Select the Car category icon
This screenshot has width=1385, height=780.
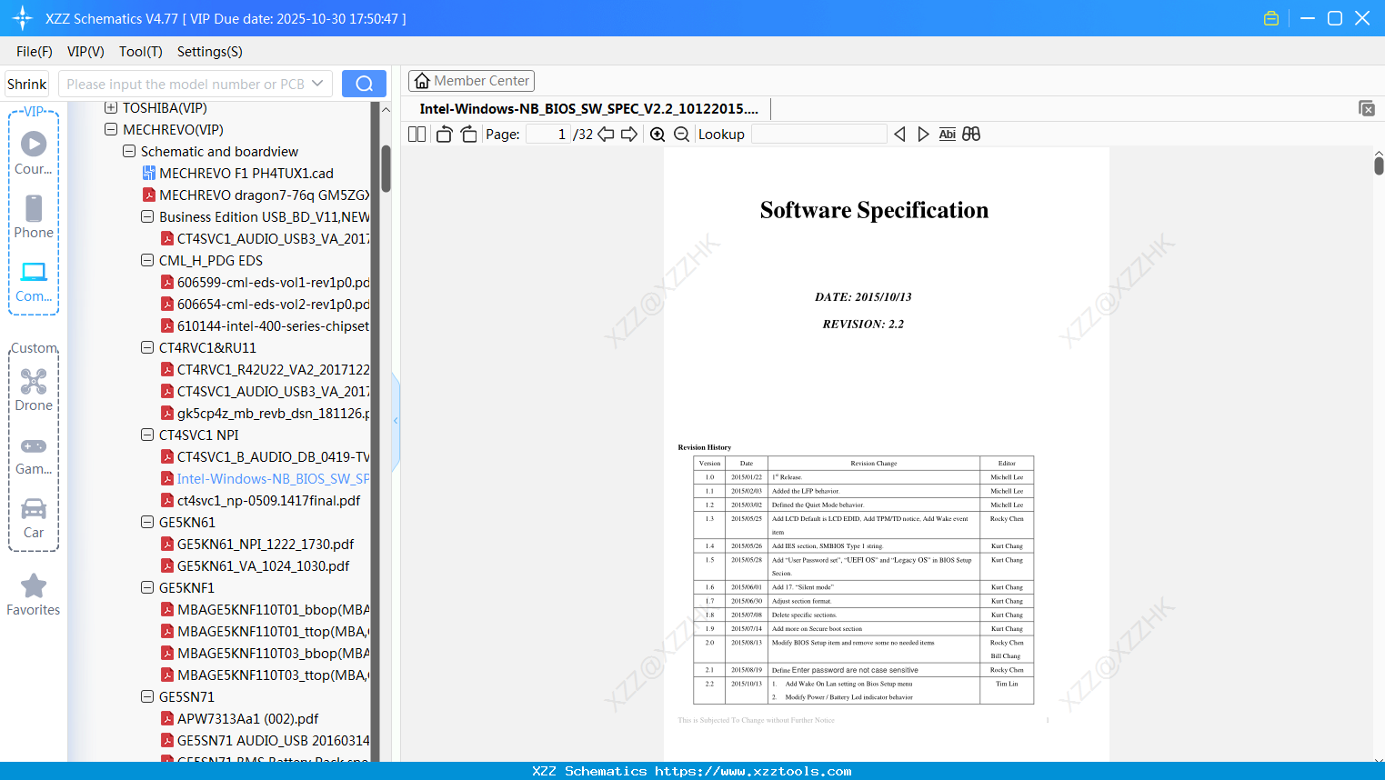[34, 518]
